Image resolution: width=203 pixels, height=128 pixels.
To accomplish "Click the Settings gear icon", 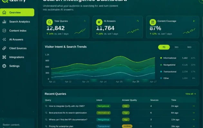I will pyautogui.click(x=4, y=66).
